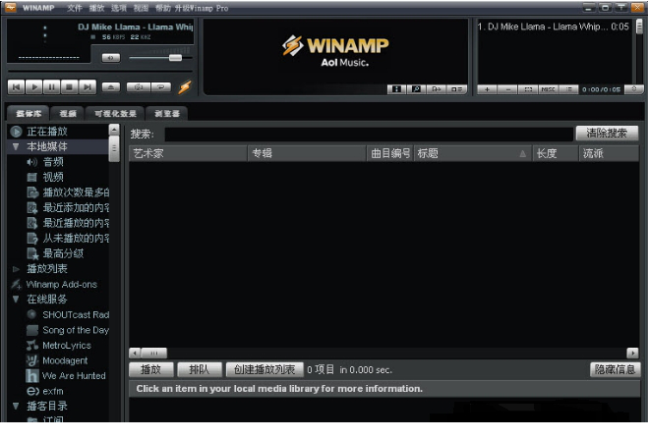This screenshot has height=439, width=648.
Task: Pause playback with the Pause button
Action: point(52,87)
